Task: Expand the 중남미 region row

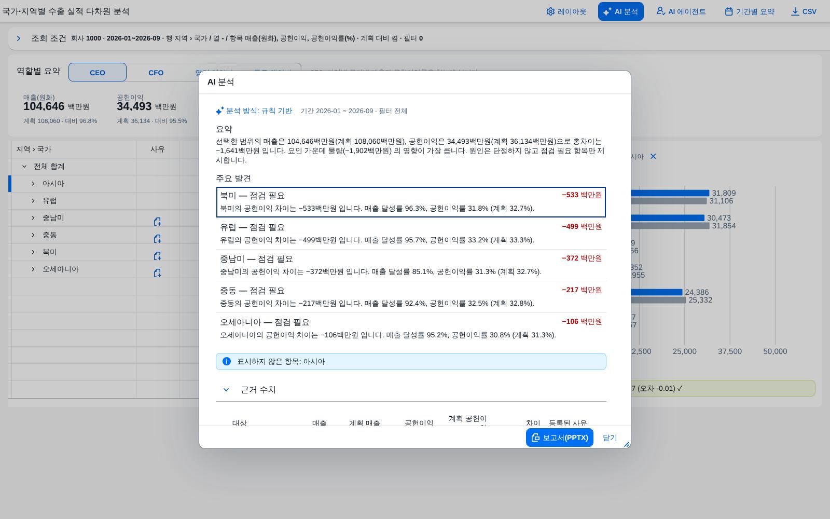Action: (33, 218)
